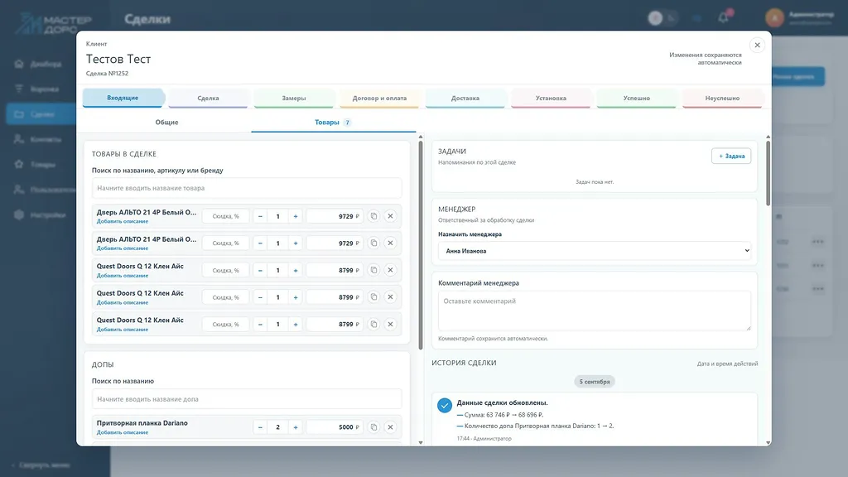Close the deal modal with the X button
Image resolution: width=848 pixels, height=477 pixels.
point(757,45)
